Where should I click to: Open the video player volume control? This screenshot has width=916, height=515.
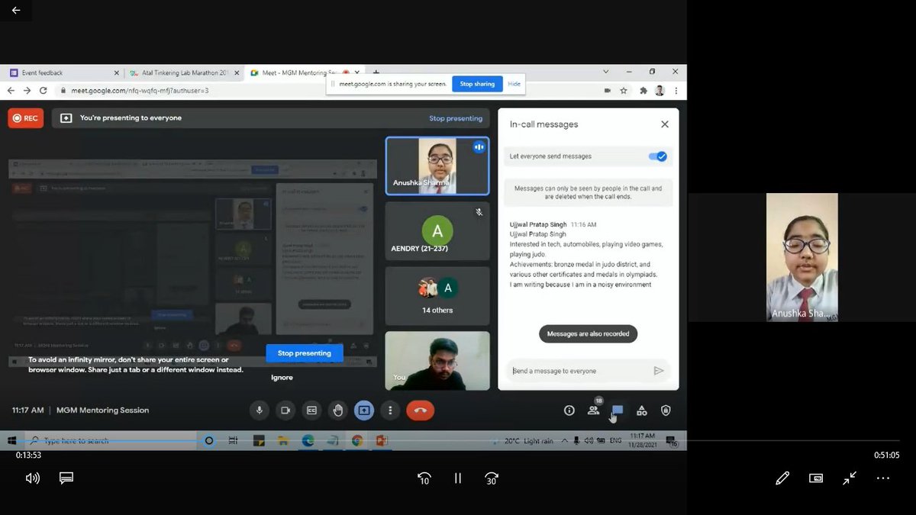(32, 478)
